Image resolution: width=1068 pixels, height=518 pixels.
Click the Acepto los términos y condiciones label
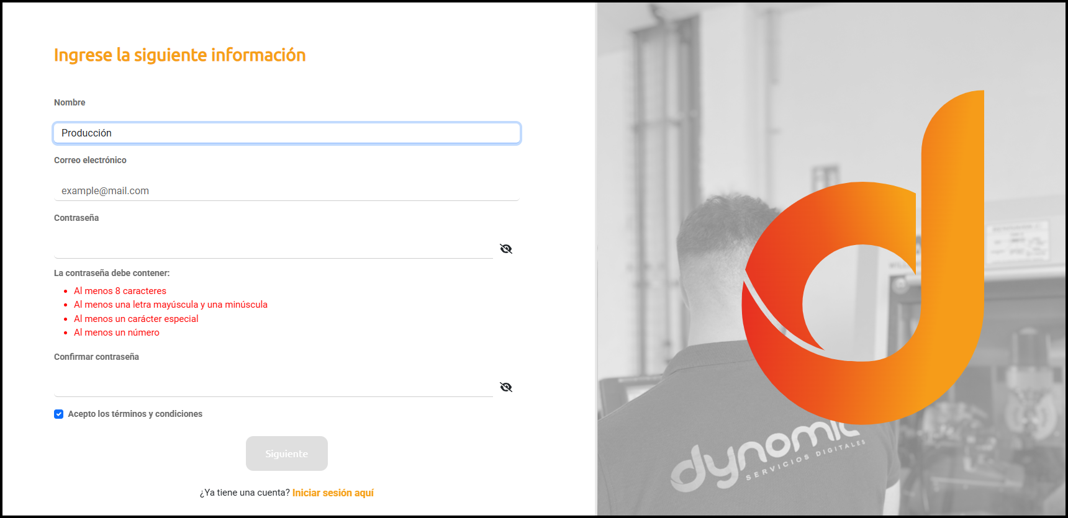tap(135, 414)
